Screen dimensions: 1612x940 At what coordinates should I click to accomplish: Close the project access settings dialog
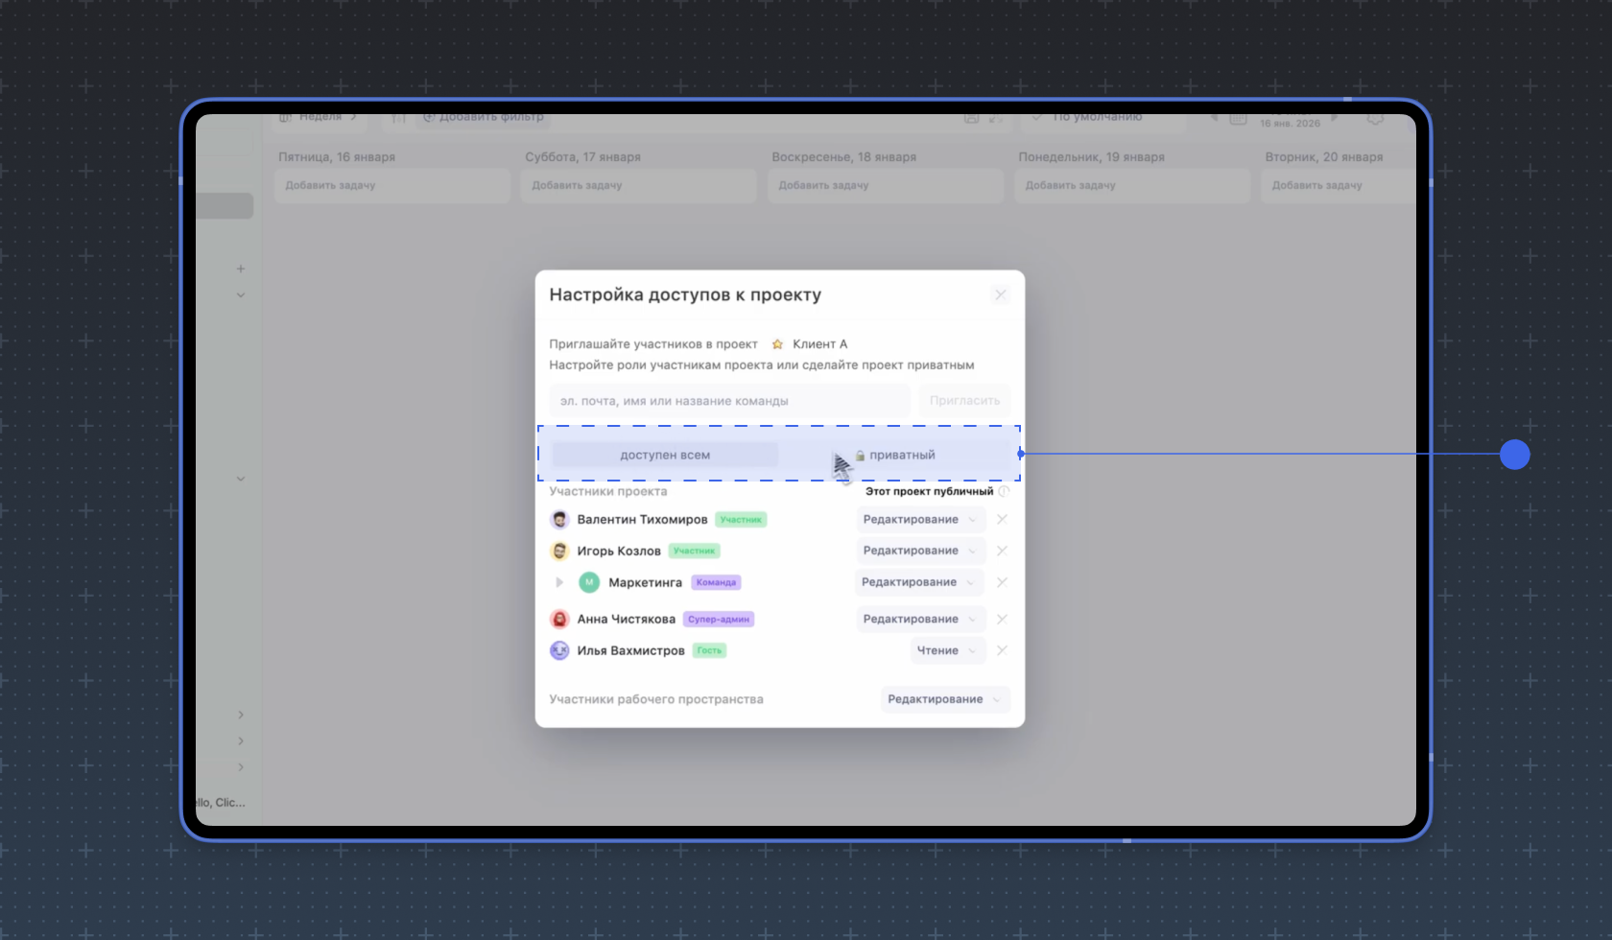coord(1000,294)
